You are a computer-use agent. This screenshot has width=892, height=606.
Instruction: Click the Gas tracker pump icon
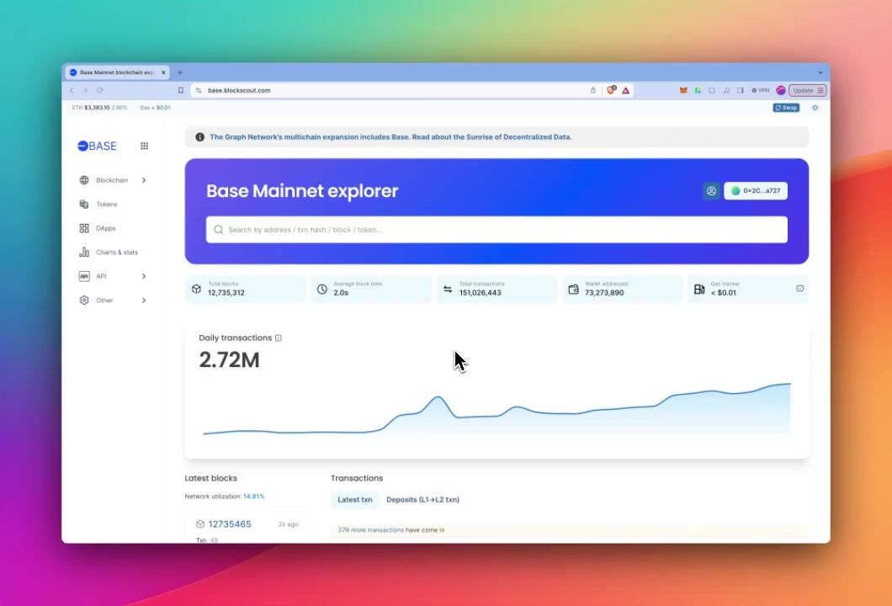coord(699,289)
